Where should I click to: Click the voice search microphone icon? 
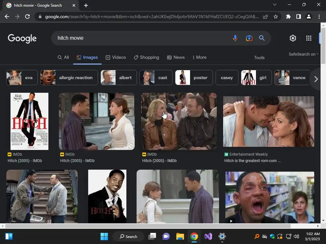235,38
